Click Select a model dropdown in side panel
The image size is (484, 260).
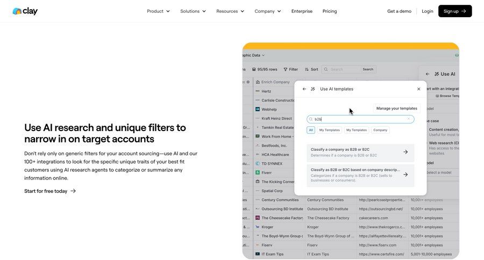(x=442, y=173)
